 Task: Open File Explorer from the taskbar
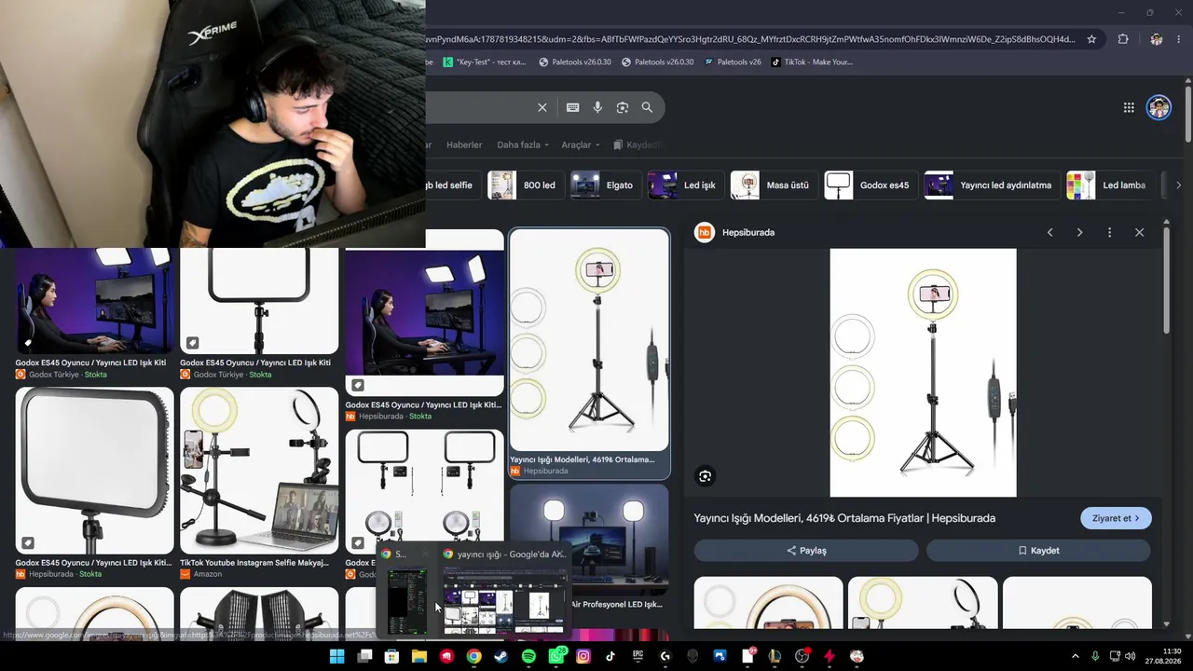[x=419, y=656]
